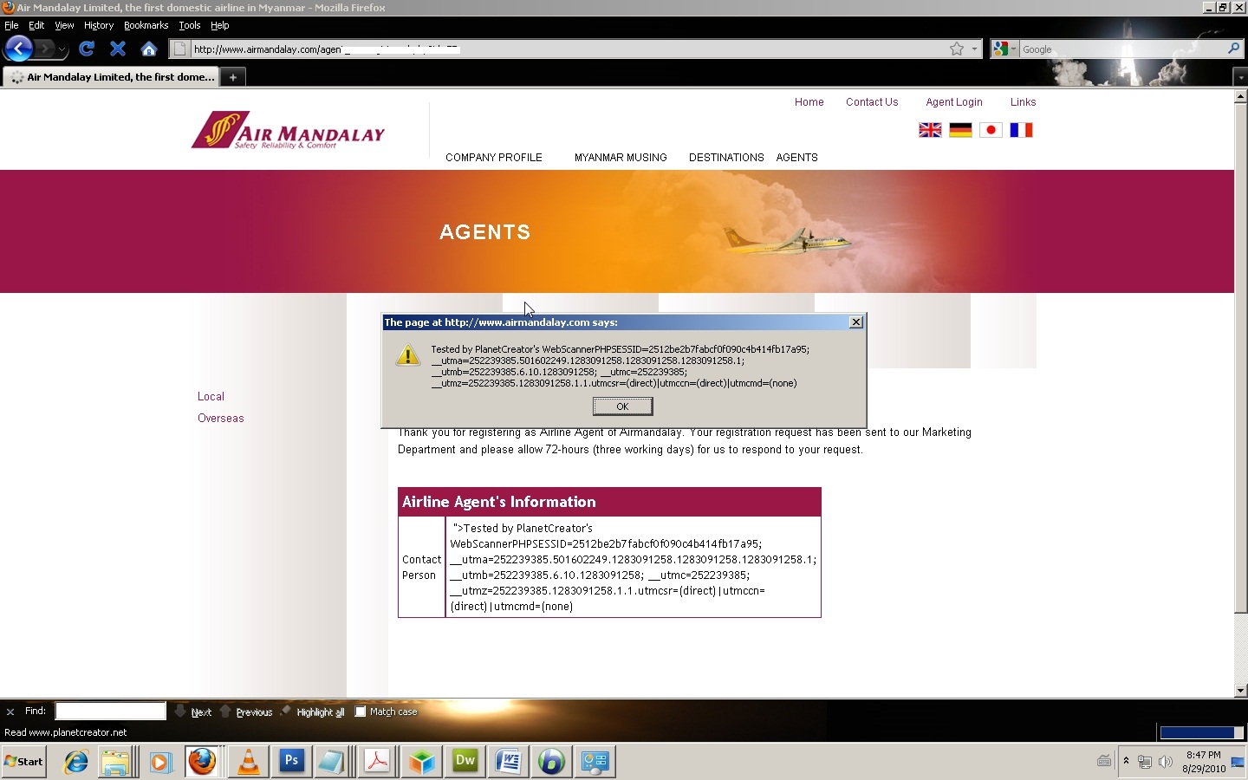Click the Local sidebar link
Screen dimensions: 1248x780
click(211, 397)
